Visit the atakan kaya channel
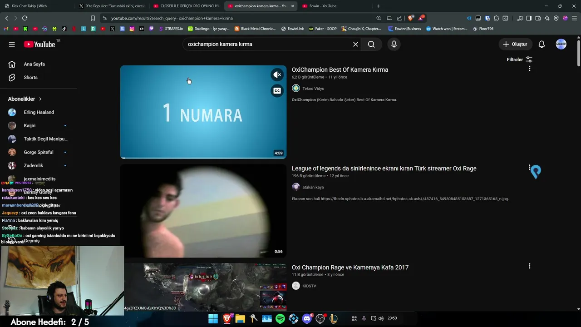 (313, 187)
